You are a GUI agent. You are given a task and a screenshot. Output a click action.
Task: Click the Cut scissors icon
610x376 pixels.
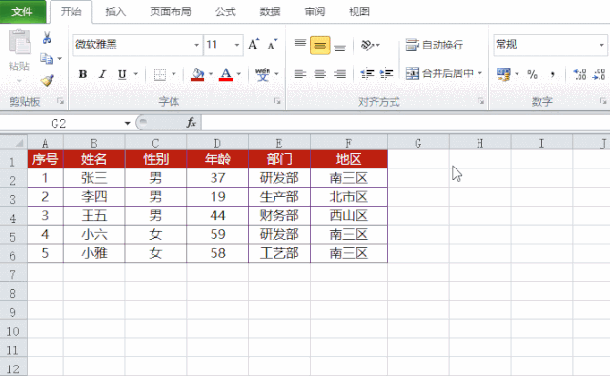[x=47, y=38]
